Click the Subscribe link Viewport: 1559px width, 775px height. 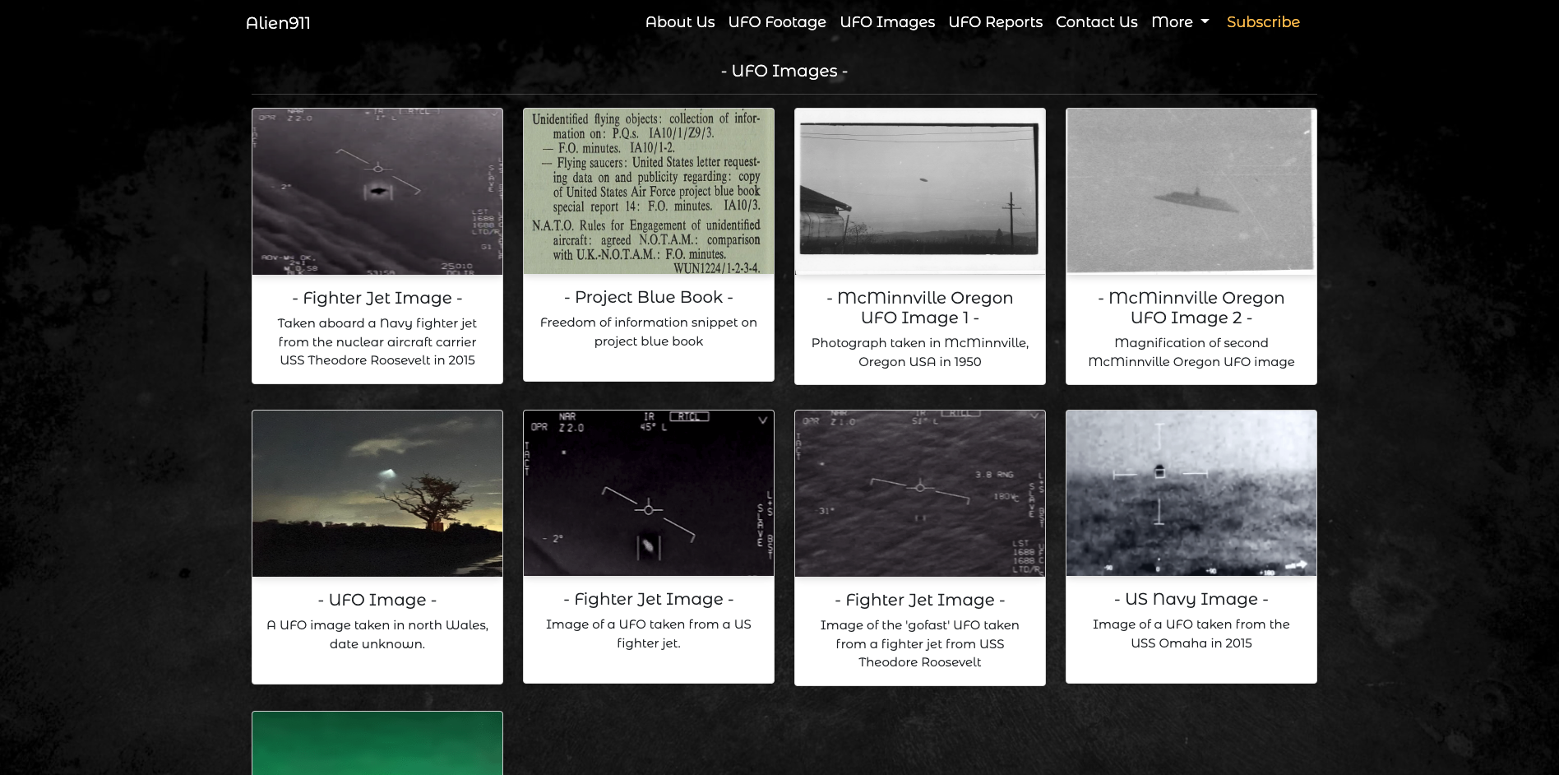tap(1263, 22)
